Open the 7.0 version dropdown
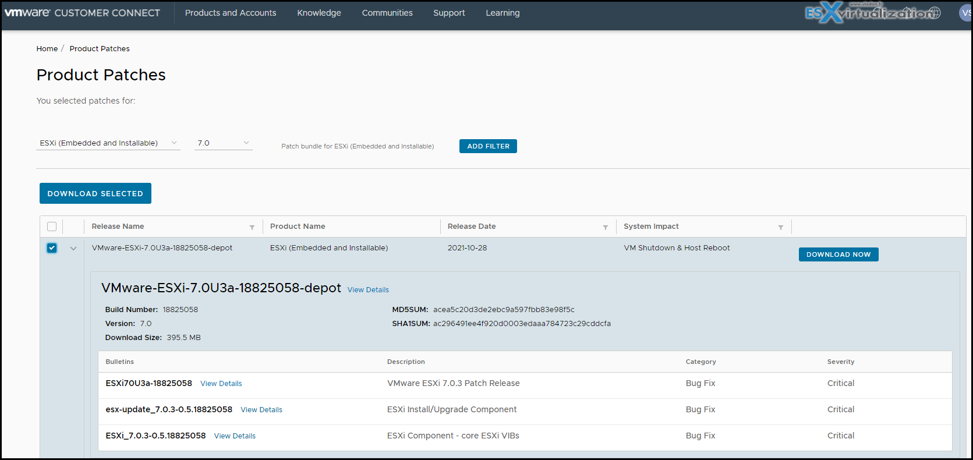Screen dimensions: 973x460 pos(224,143)
